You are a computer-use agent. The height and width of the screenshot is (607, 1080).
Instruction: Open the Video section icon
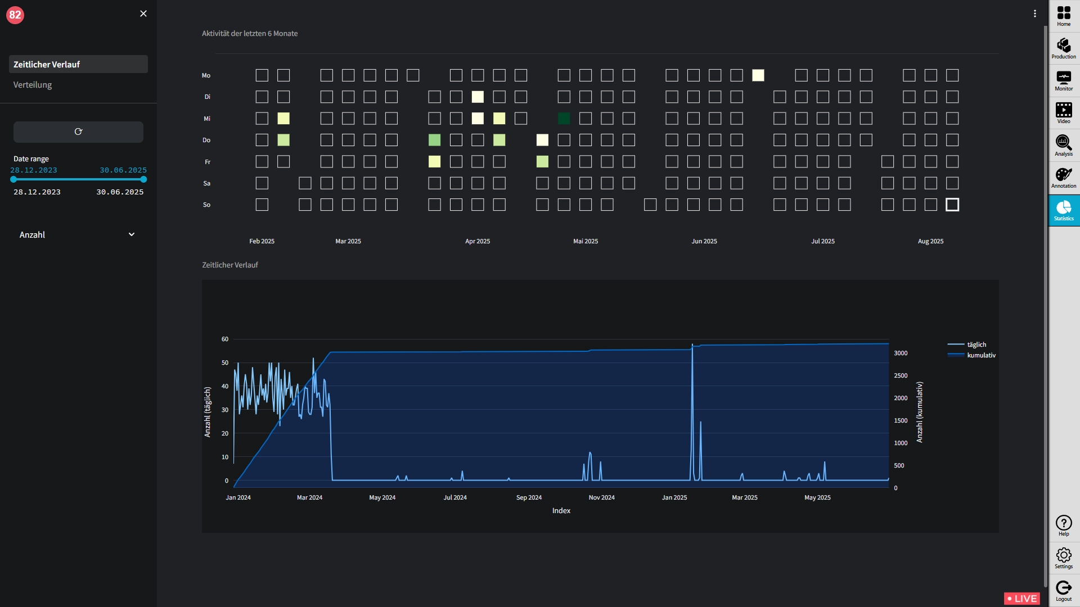1064,112
